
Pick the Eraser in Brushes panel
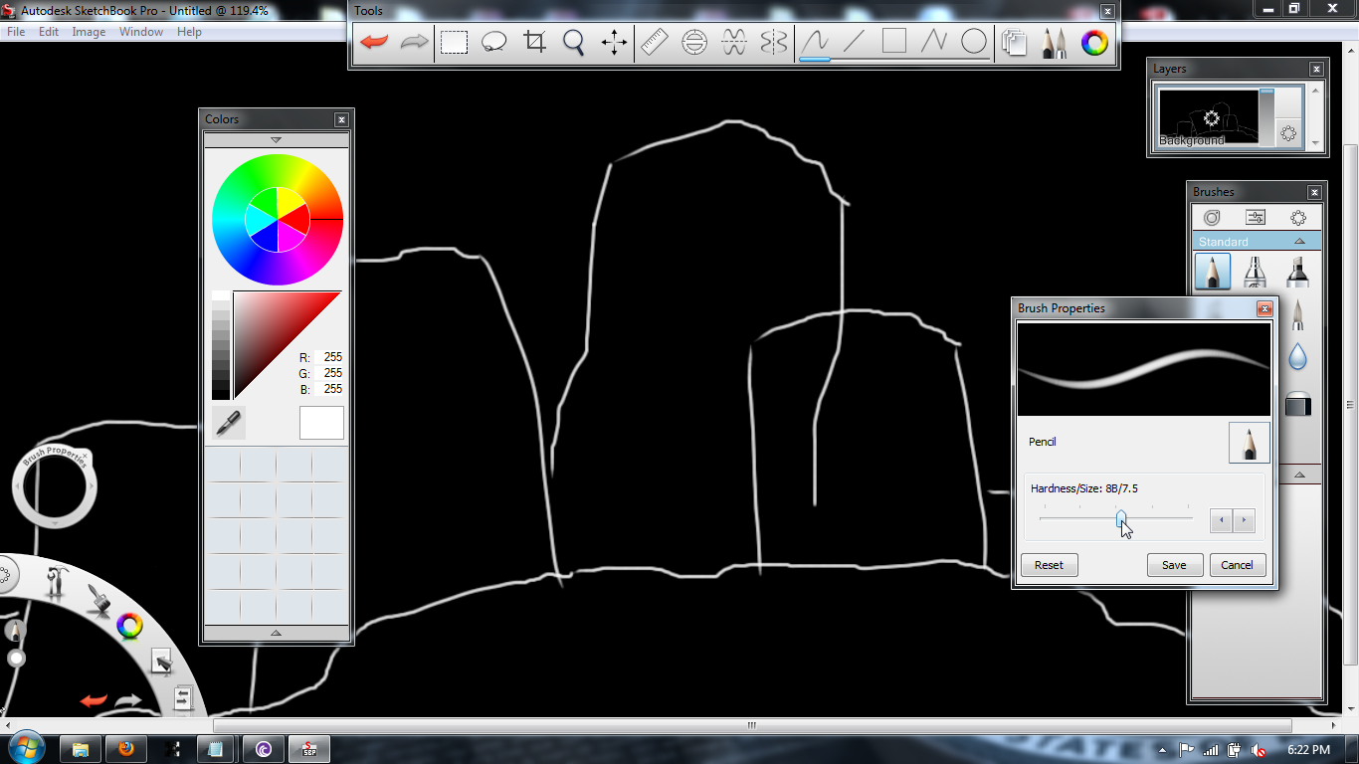(1298, 404)
